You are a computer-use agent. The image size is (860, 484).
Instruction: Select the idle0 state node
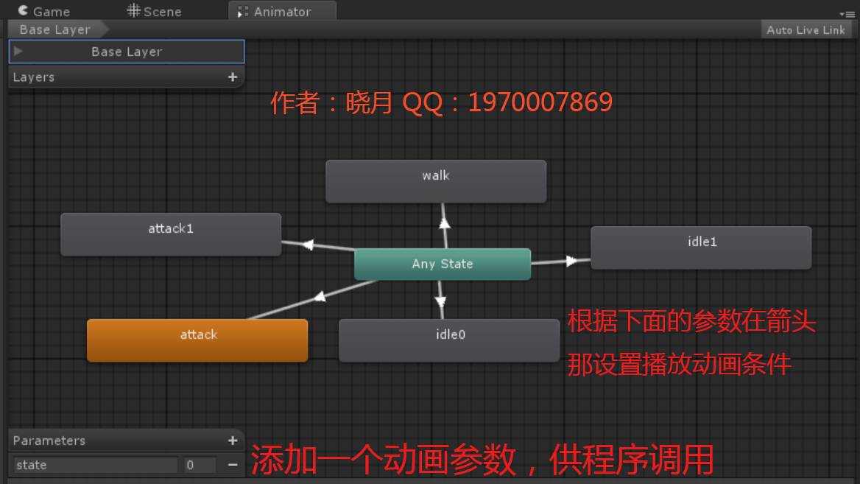pyautogui.click(x=449, y=340)
